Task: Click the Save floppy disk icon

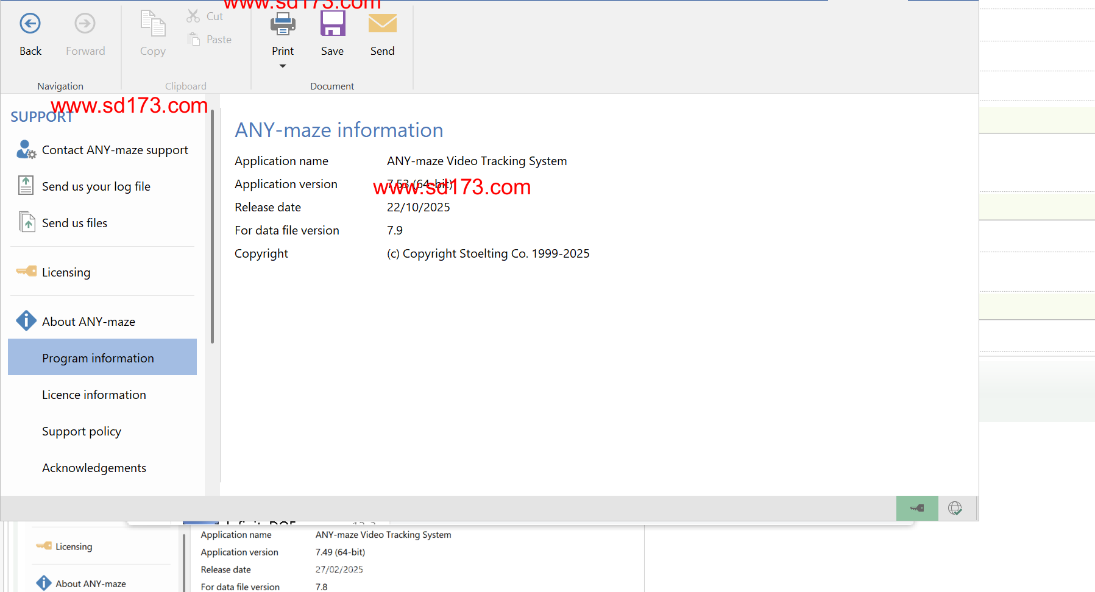Action: (x=333, y=24)
